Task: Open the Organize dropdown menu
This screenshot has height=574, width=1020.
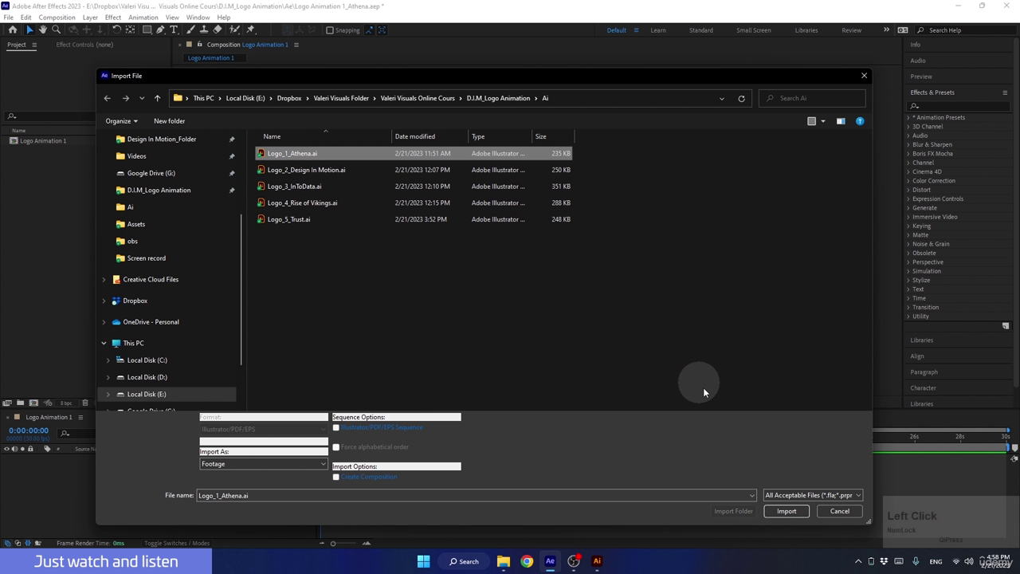Action: click(x=121, y=121)
